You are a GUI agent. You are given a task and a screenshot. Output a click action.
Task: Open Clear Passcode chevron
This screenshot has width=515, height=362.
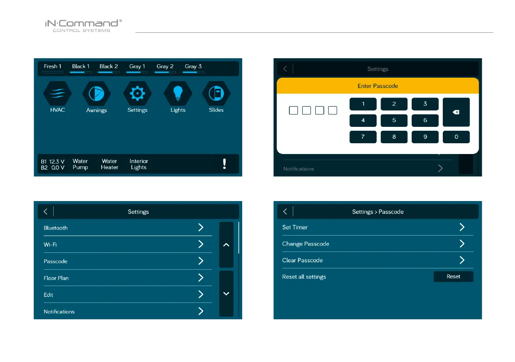[462, 260]
